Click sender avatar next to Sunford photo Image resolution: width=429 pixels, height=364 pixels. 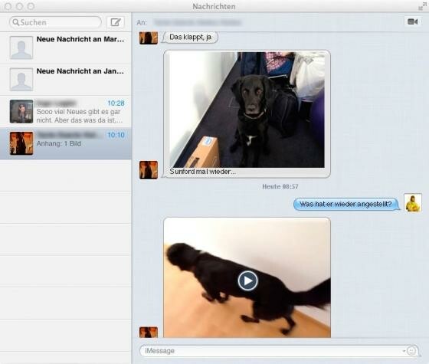pyautogui.click(x=149, y=170)
